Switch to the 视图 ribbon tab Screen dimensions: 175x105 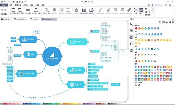(37, 5)
